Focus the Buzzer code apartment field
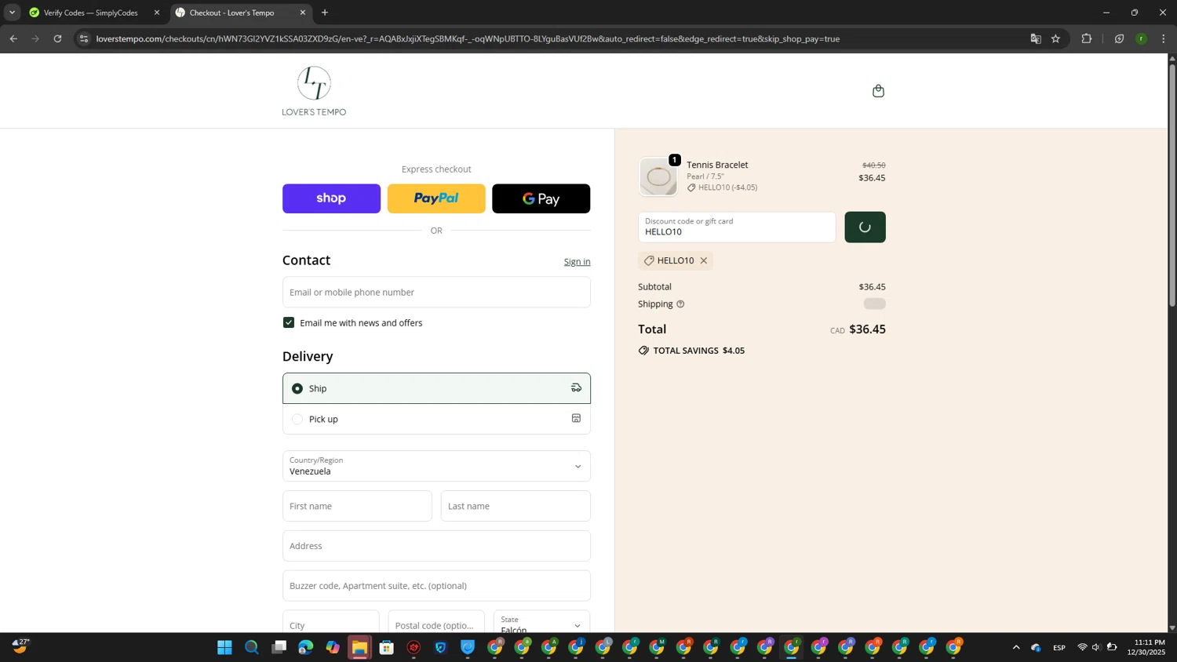 (x=436, y=586)
